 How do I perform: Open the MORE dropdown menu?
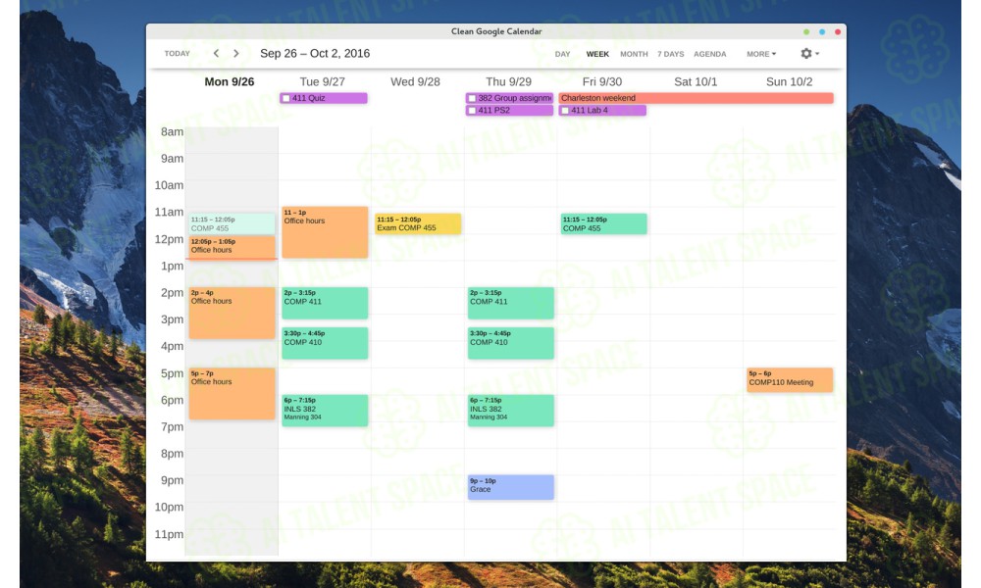[x=761, y=54]
